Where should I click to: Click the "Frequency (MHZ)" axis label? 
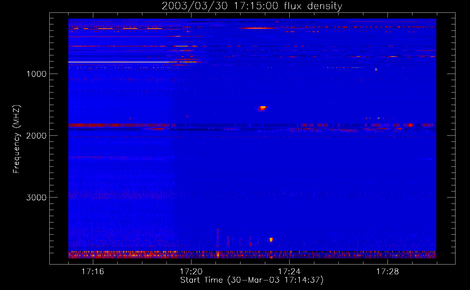(x=17, y=139)
